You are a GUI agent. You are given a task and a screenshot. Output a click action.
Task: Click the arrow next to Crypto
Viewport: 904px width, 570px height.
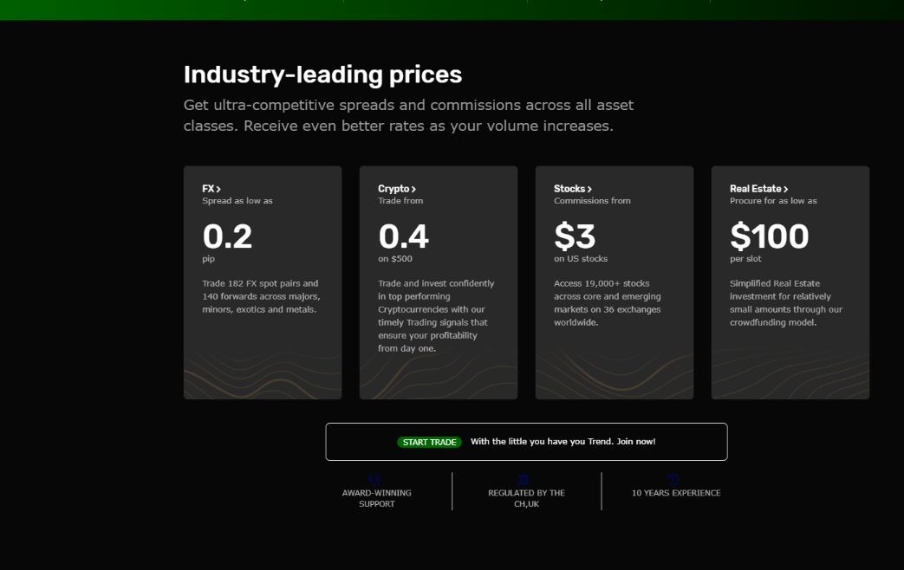click(x=414, y=189)
